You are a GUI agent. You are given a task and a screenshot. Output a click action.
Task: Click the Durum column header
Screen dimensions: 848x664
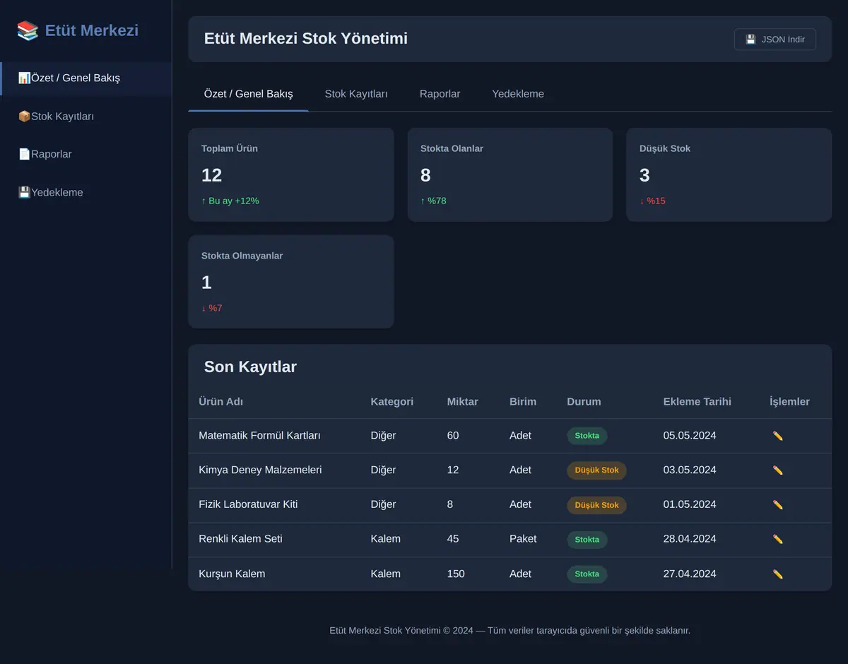point(584,401)
